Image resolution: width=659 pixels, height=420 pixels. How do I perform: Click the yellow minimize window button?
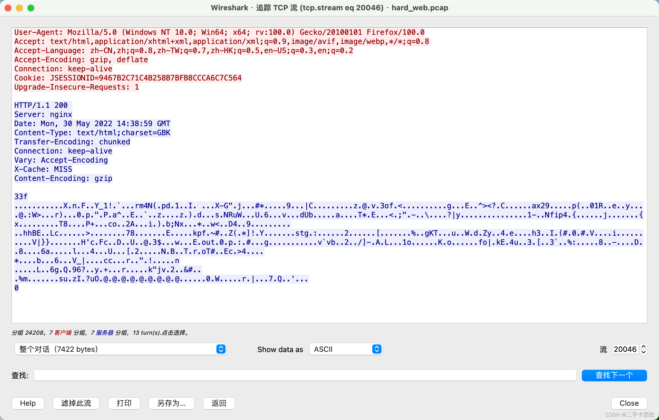click(x=19, y=8)
